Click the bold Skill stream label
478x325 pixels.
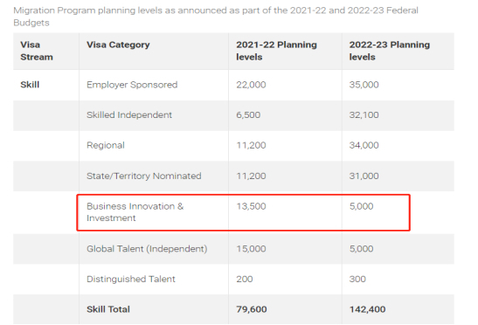30,85
